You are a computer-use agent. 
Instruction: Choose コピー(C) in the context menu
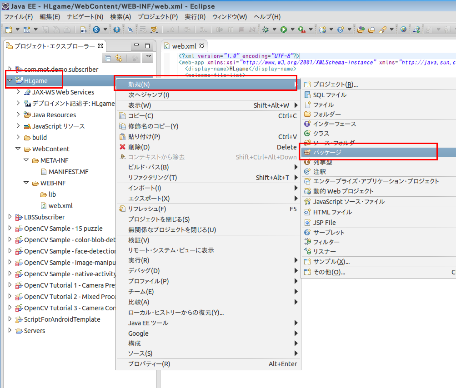[208, 116]
